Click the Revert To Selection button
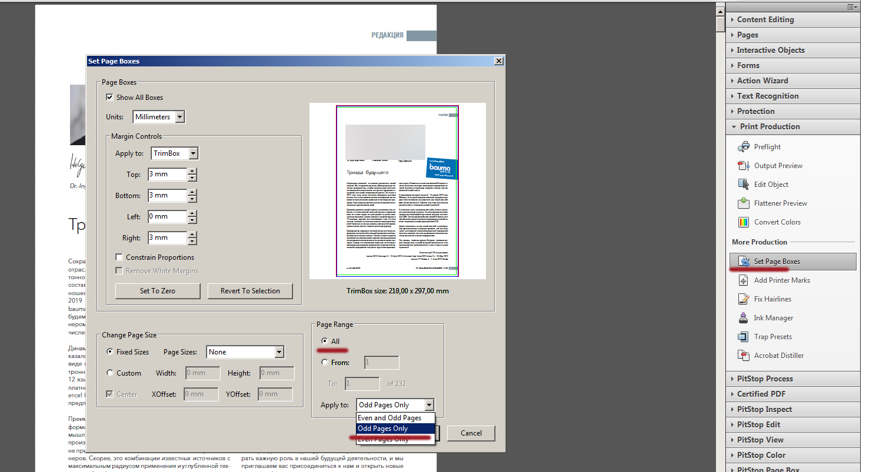Screen dimensions: 876x472 tap(250, 291)
